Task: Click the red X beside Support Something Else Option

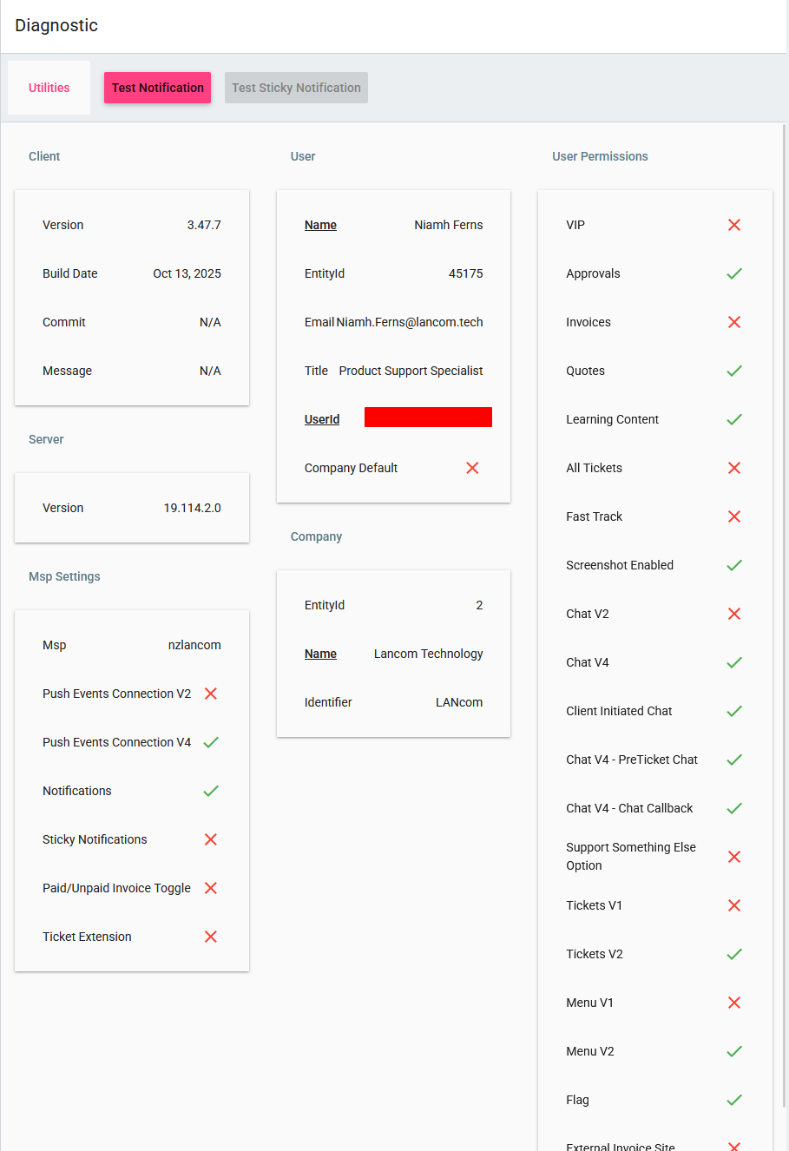Action: (x=734, y=857)
